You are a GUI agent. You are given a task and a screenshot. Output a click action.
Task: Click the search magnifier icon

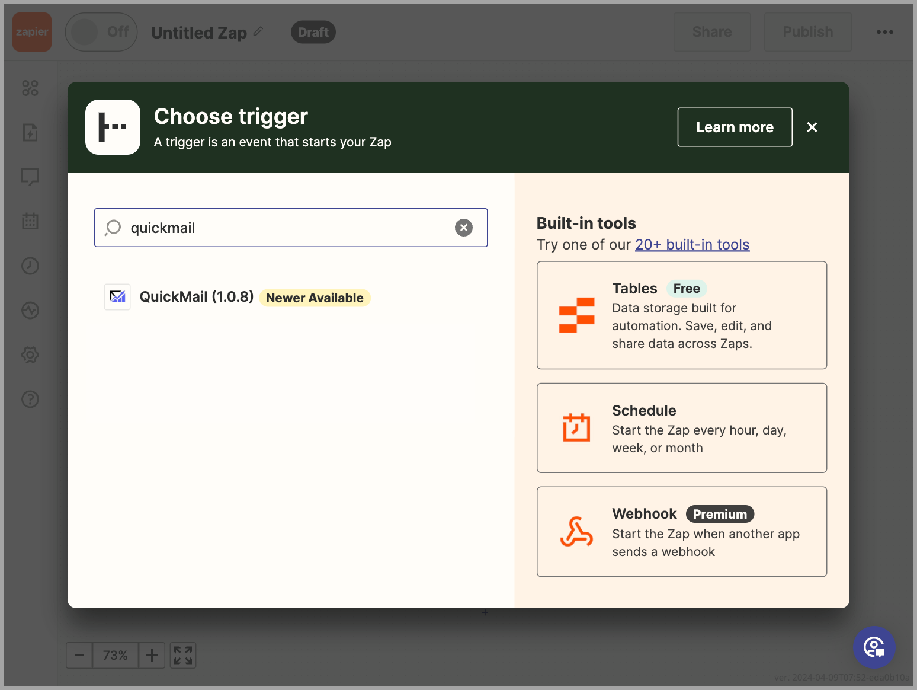click(x=113, y=228)
